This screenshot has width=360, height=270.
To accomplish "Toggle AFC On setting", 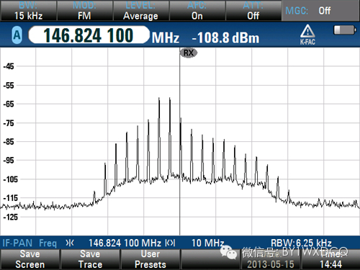I will point(197,11).
